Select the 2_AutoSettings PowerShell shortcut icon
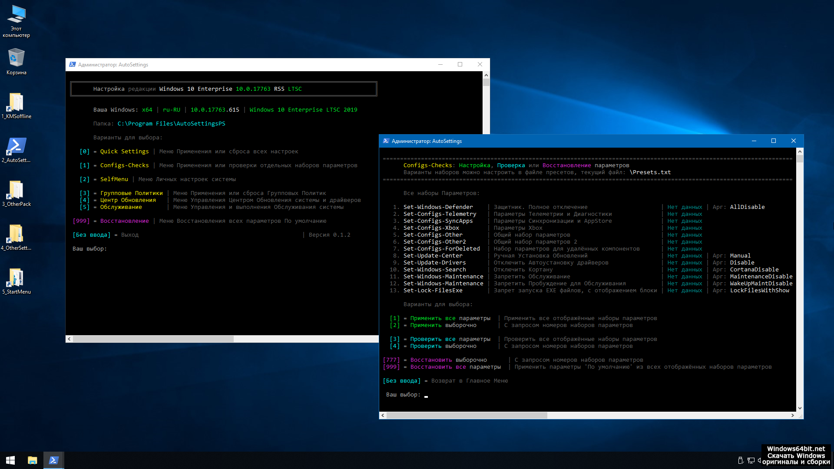This screenshot has height=469, width=834. (16, 147)
